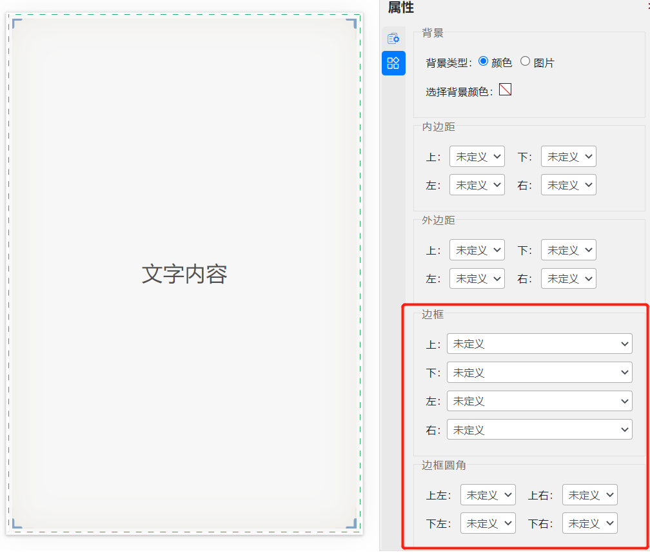
Task: Open 内边距 左 dropdown
Action: [477, 185]
